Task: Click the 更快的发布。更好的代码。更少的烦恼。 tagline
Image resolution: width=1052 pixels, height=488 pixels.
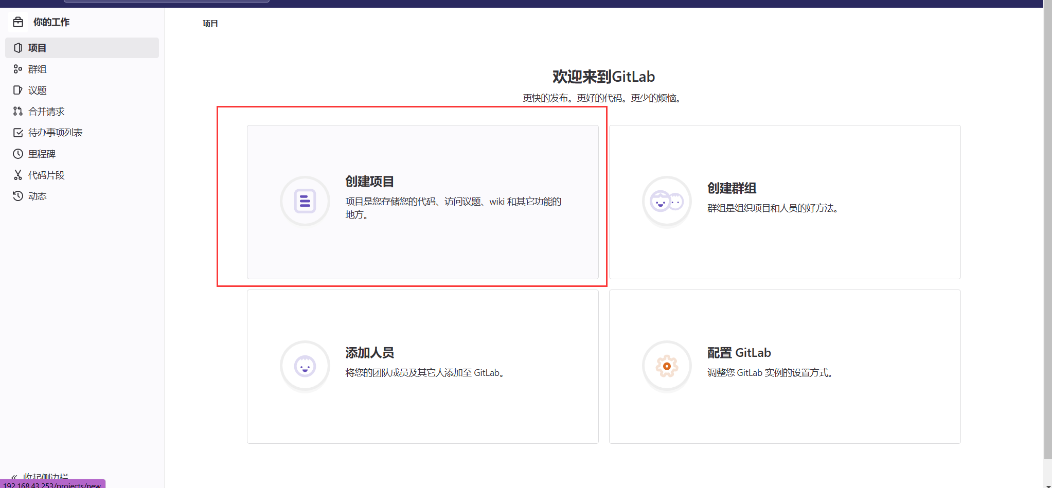Action: tap(603, 98)
